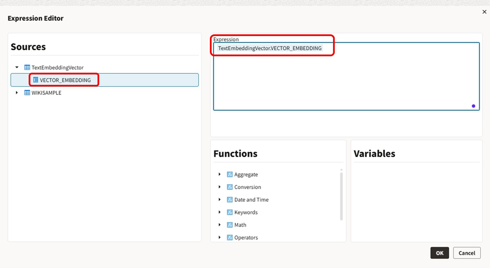Click the Keywords function category icon

coord(230,212)
